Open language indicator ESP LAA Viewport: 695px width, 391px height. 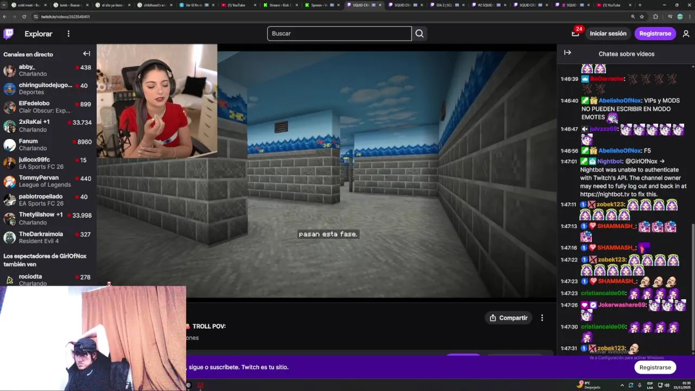pyautogui.click(x=649, y=385)
